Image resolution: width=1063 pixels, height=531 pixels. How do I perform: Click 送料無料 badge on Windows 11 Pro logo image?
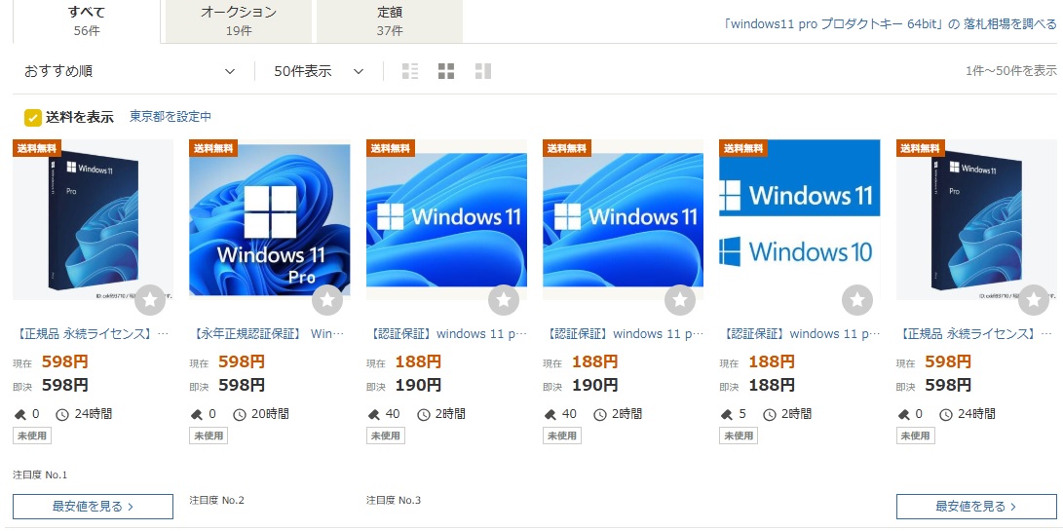tap(213, 148)
